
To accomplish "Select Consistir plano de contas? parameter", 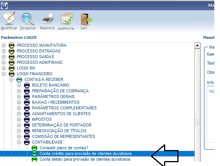I will click(64, 148).
